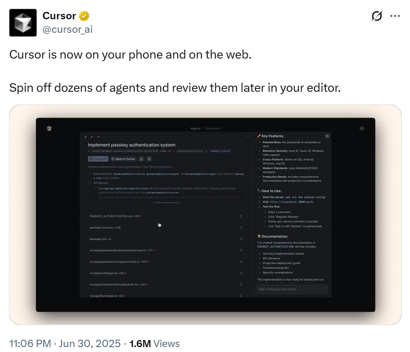Click the gold verified badge next to Cursor
The width and height of the screenshot is (410, 352).
tap(84, 16)
